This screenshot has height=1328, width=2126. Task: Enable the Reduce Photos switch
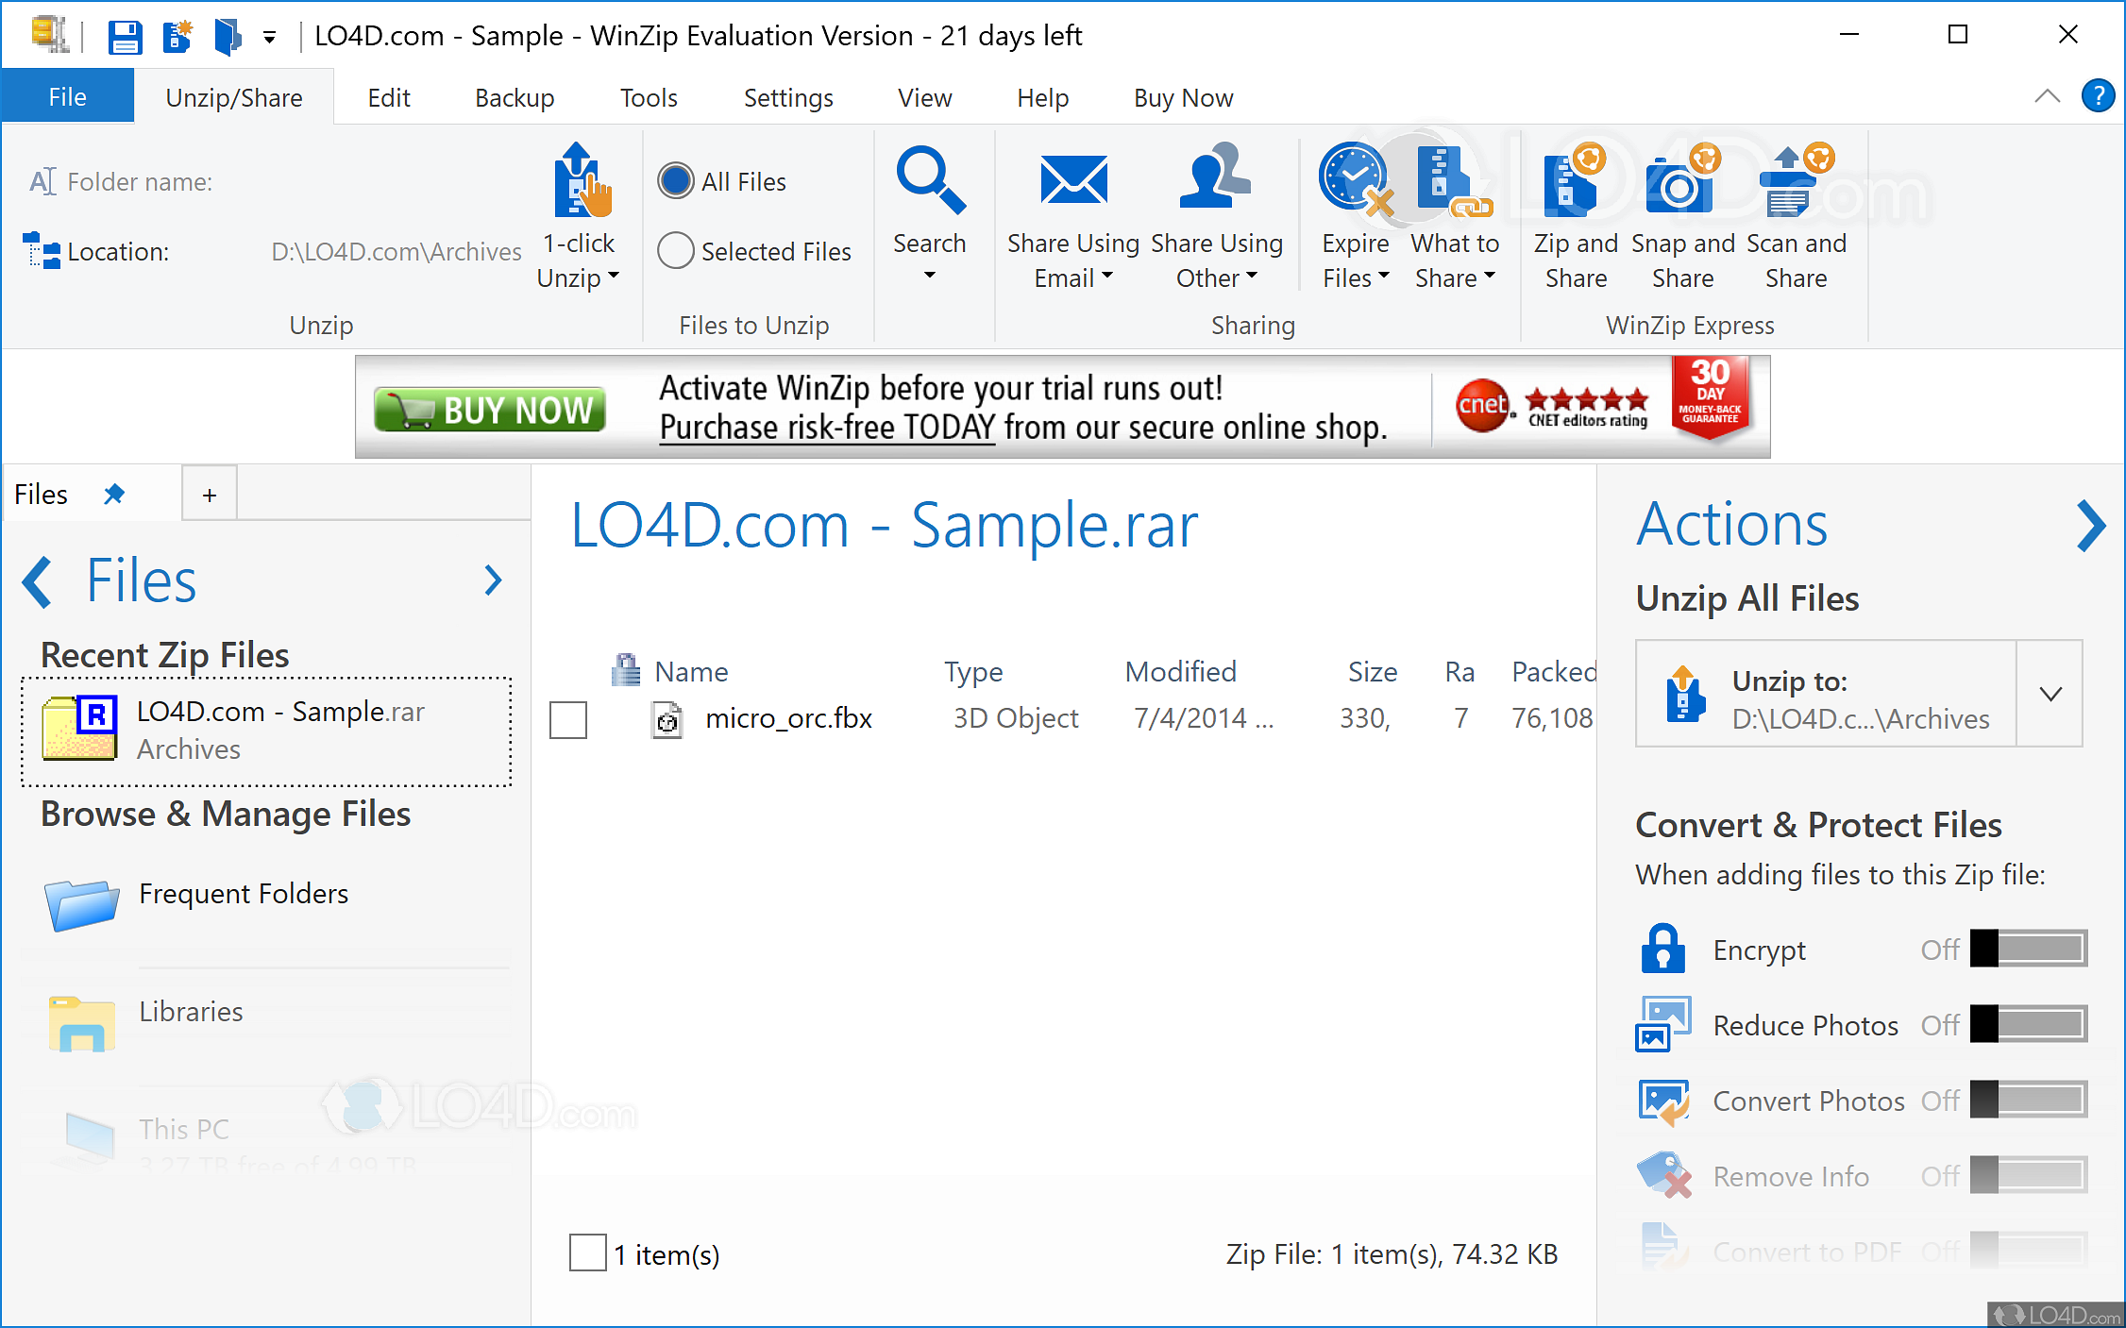click(x=2028, y=1024)
